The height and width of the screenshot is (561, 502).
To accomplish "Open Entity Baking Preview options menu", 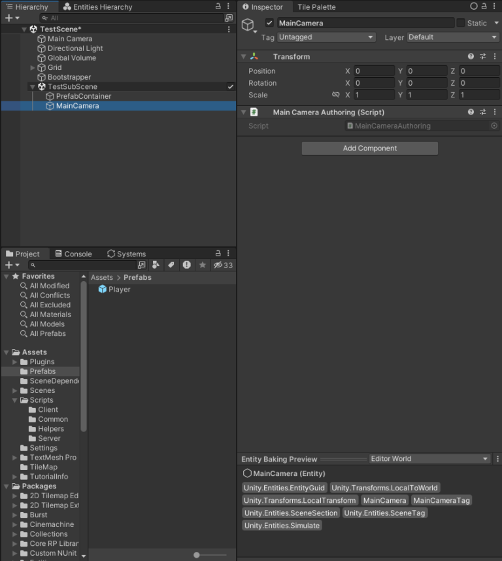I will click(x=497, y=459).
